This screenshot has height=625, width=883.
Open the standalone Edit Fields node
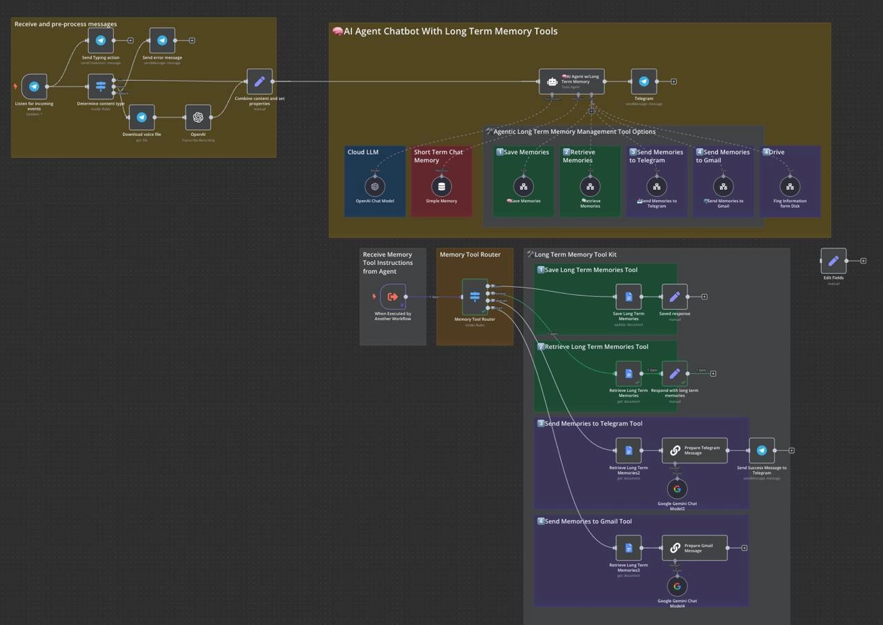tap(833, 261)
